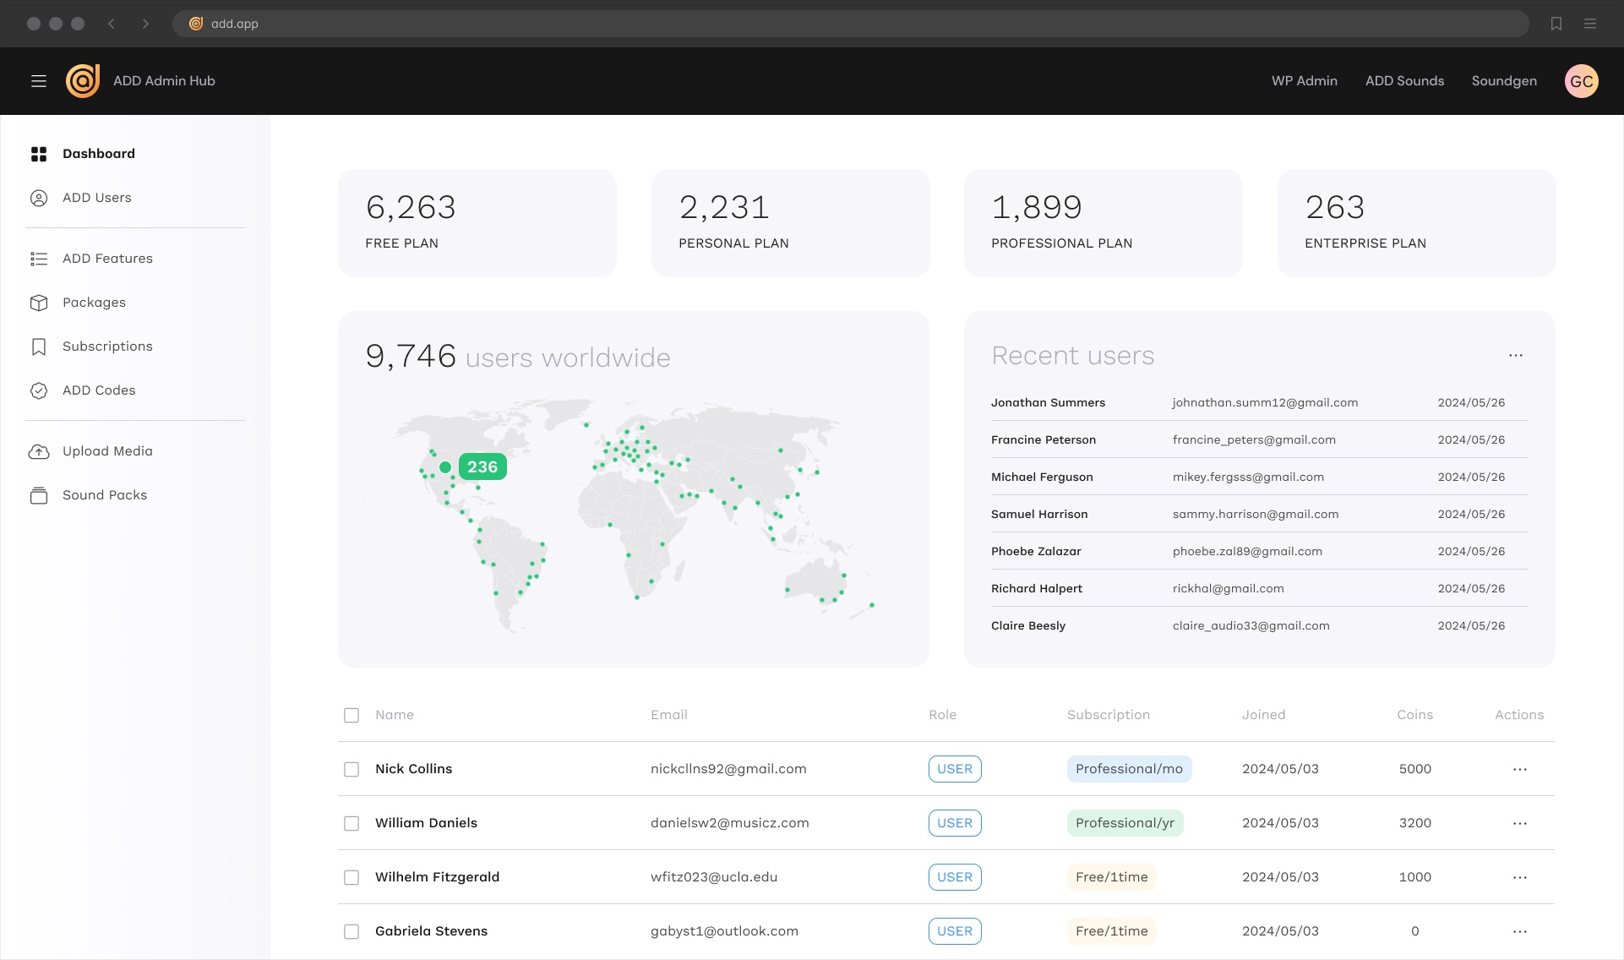1624x960 pixels.
Task: Click the hamburger menu beside the ADD logo
Action: click(x=39, y=80)
